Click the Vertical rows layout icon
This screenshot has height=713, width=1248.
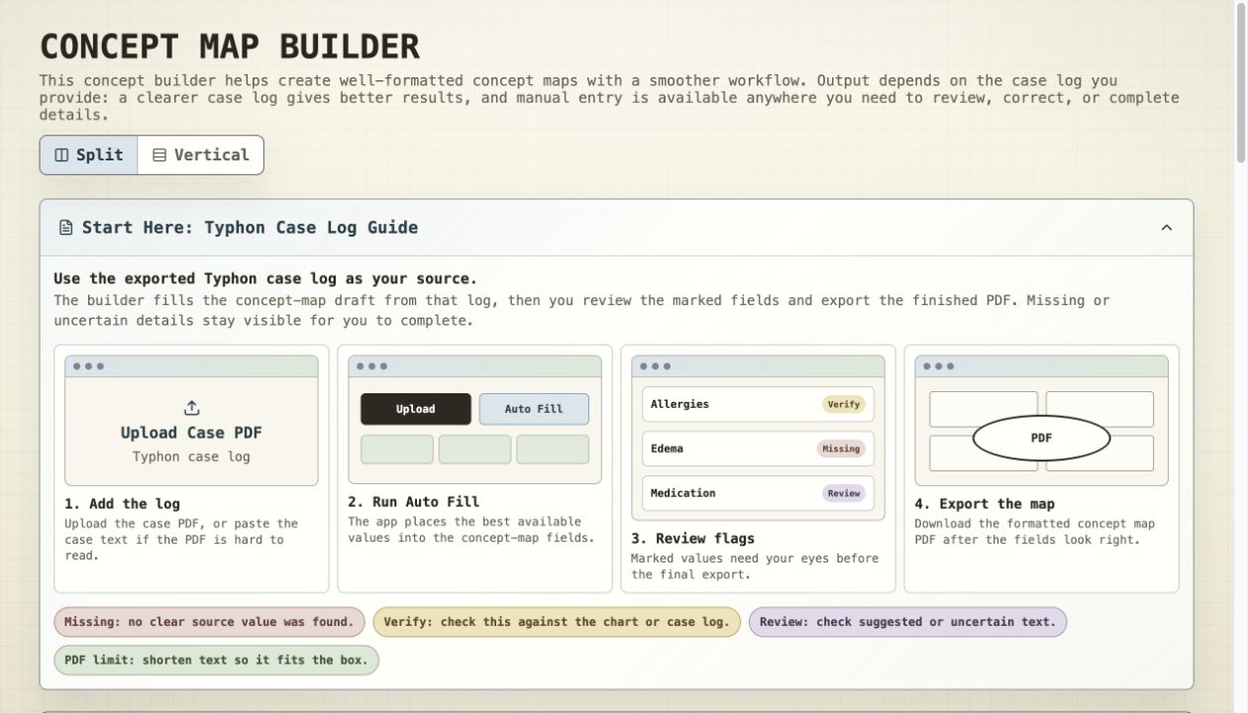[159, 155]
